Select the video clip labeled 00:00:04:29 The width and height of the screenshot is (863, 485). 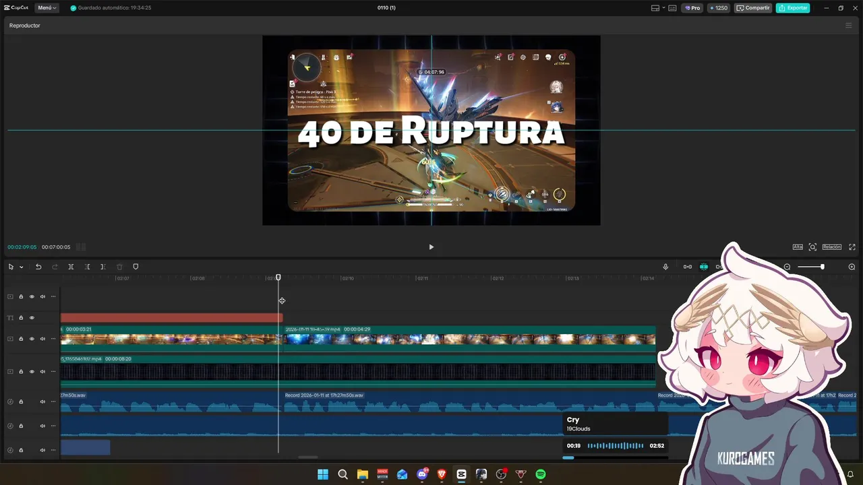point(469,337)
